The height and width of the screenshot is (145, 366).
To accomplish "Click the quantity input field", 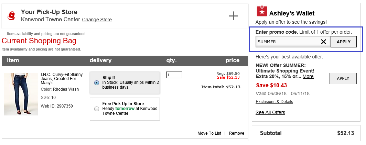I will coord(174,75).
